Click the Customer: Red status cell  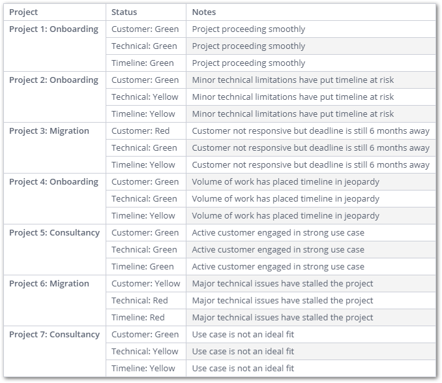coord(140,131)
